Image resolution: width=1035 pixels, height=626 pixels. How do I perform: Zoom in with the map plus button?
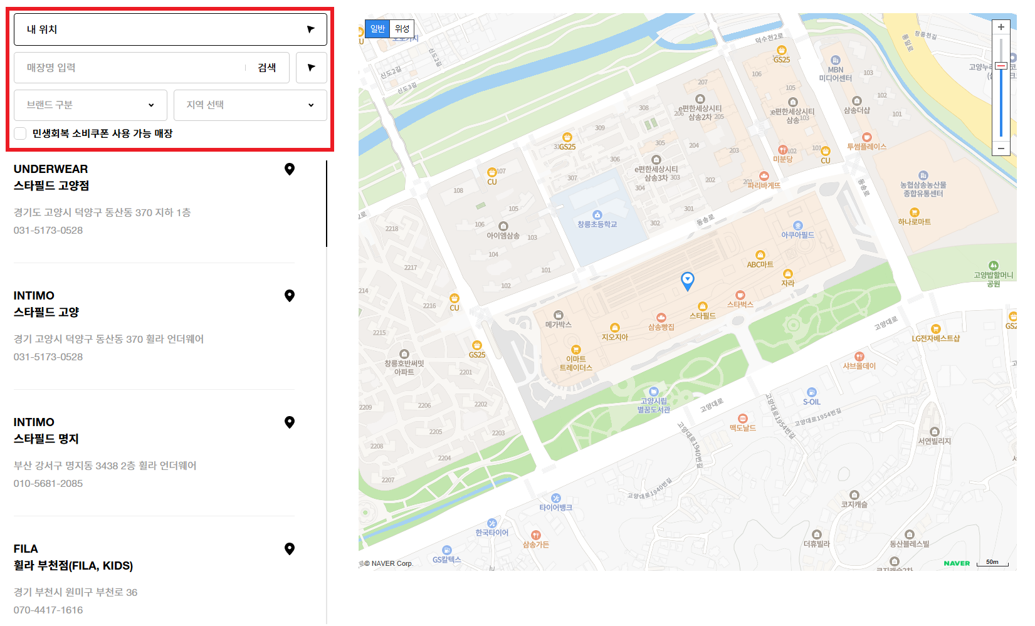coord(1001,27)
